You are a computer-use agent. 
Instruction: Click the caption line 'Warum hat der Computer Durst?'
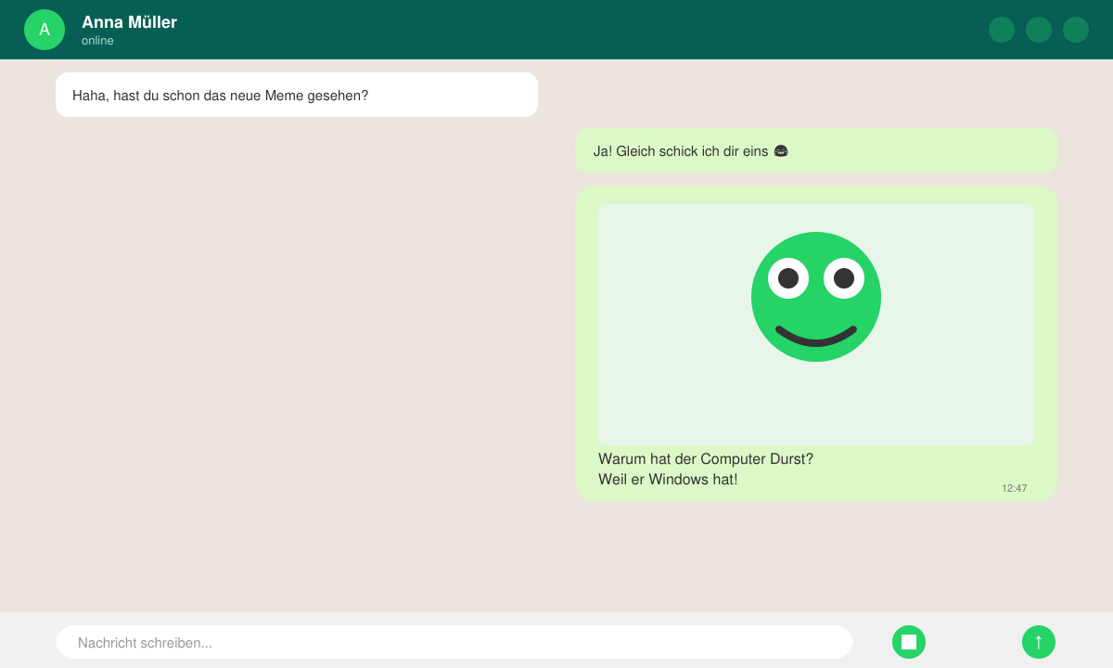tap(706, 459)
